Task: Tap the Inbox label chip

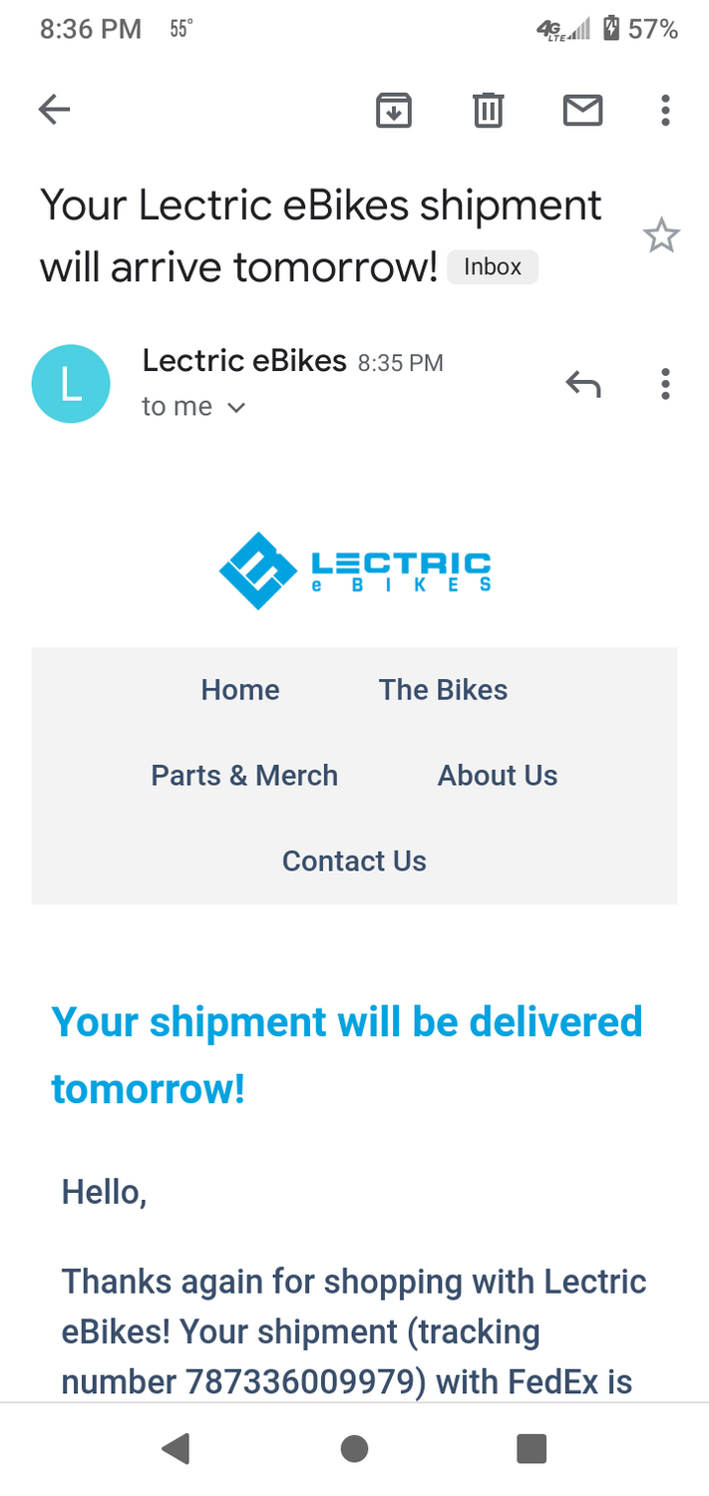Action: [493, 267]
